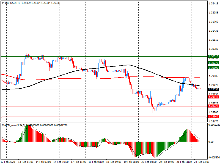Select the 1.28340 red level price label

tap(213, 117)
